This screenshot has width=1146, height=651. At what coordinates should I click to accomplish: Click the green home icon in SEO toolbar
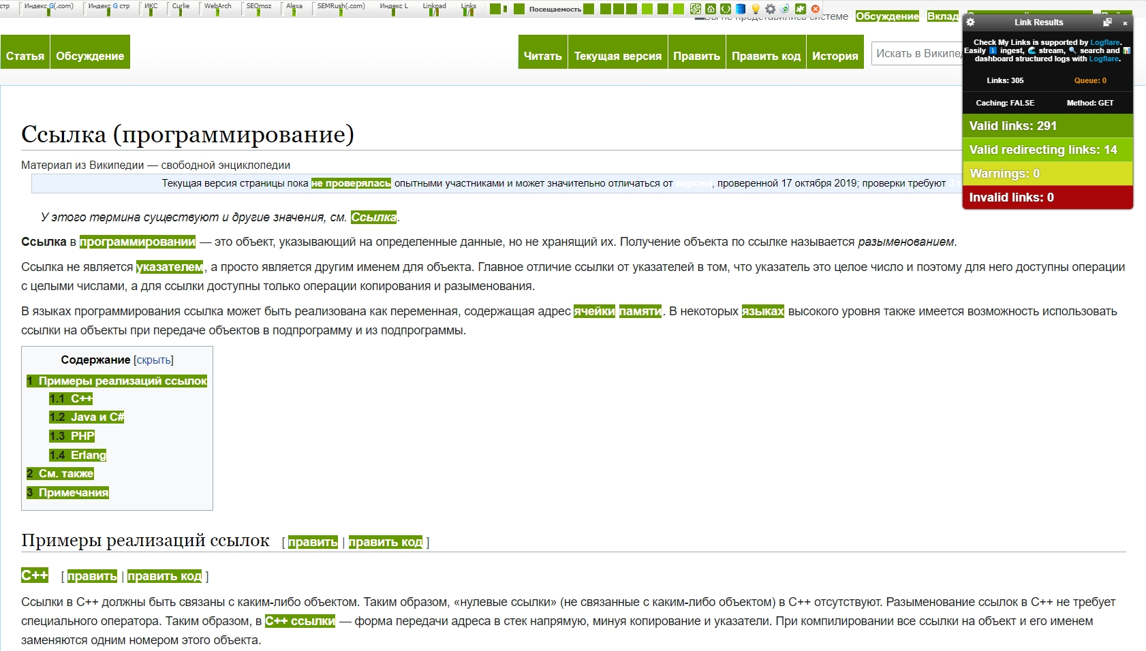[711, 9]
